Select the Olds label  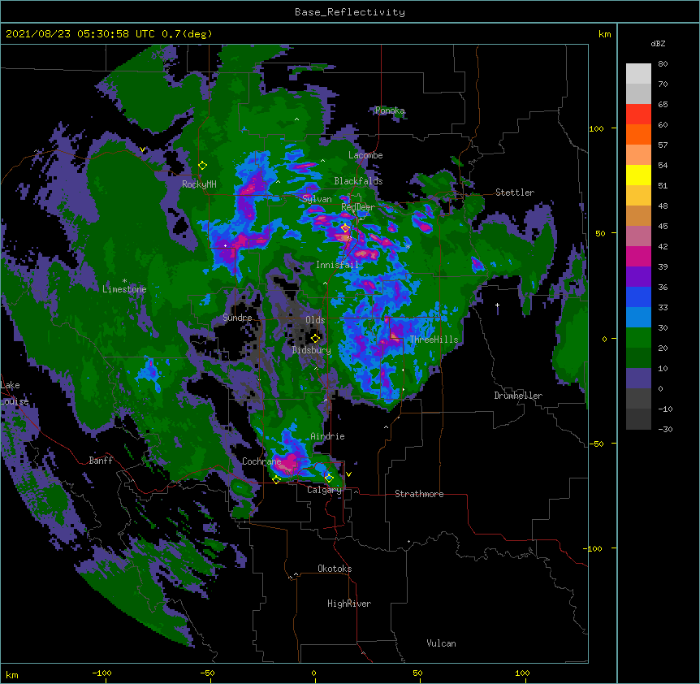click(x=315, y=320)
